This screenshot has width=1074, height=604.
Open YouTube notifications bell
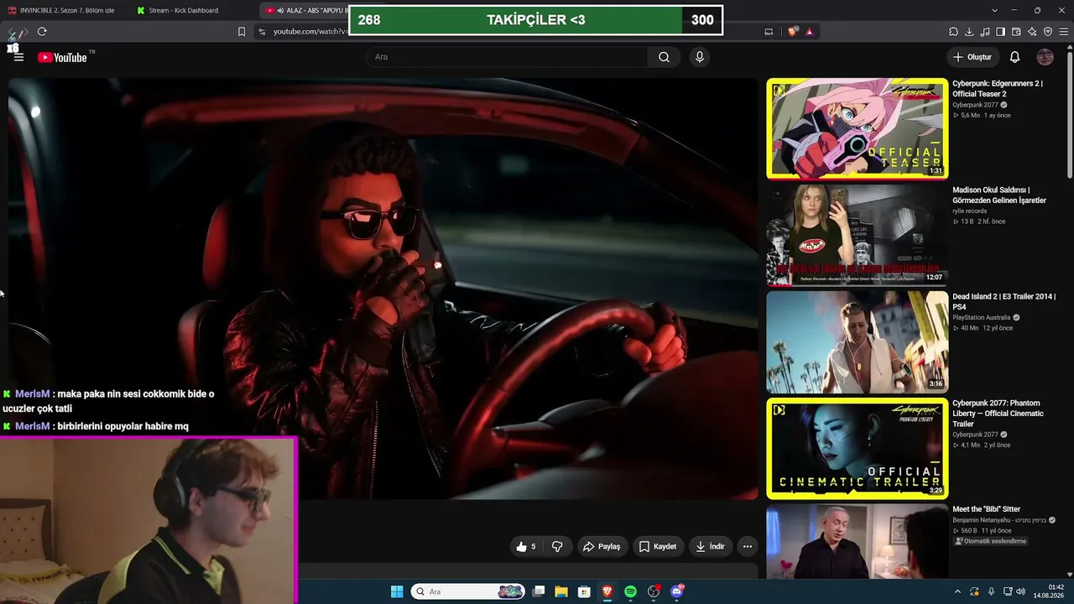coord(1014,57)
